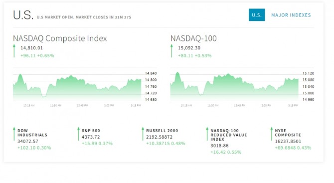
Task: Select the U.S. tab button
Action: point(257,15)
